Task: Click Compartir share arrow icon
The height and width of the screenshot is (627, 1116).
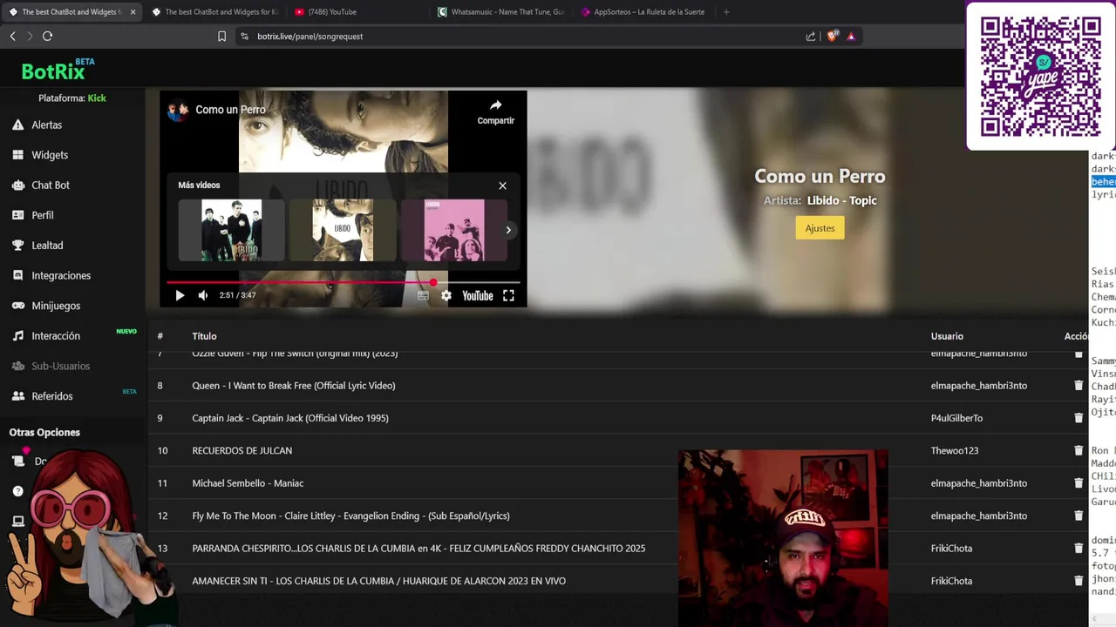Action: point(495,104)
